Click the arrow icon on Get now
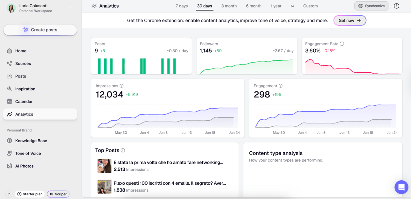The image size is (411, 199). (359, 20)
